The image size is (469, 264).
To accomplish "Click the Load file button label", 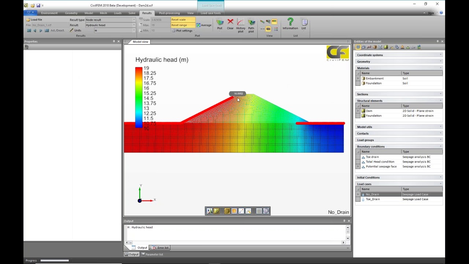I will [x=37, y=20].
